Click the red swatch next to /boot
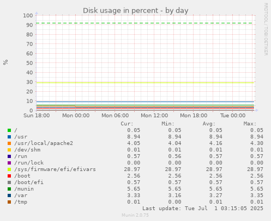Screen dimensions: 271x221 point(9,176)
